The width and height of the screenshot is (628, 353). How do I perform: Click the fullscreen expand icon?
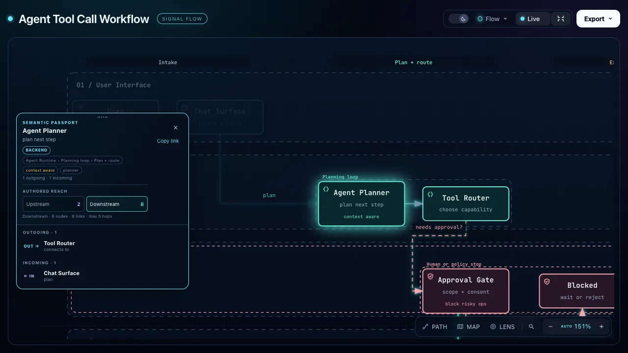(x=561, y=19)
